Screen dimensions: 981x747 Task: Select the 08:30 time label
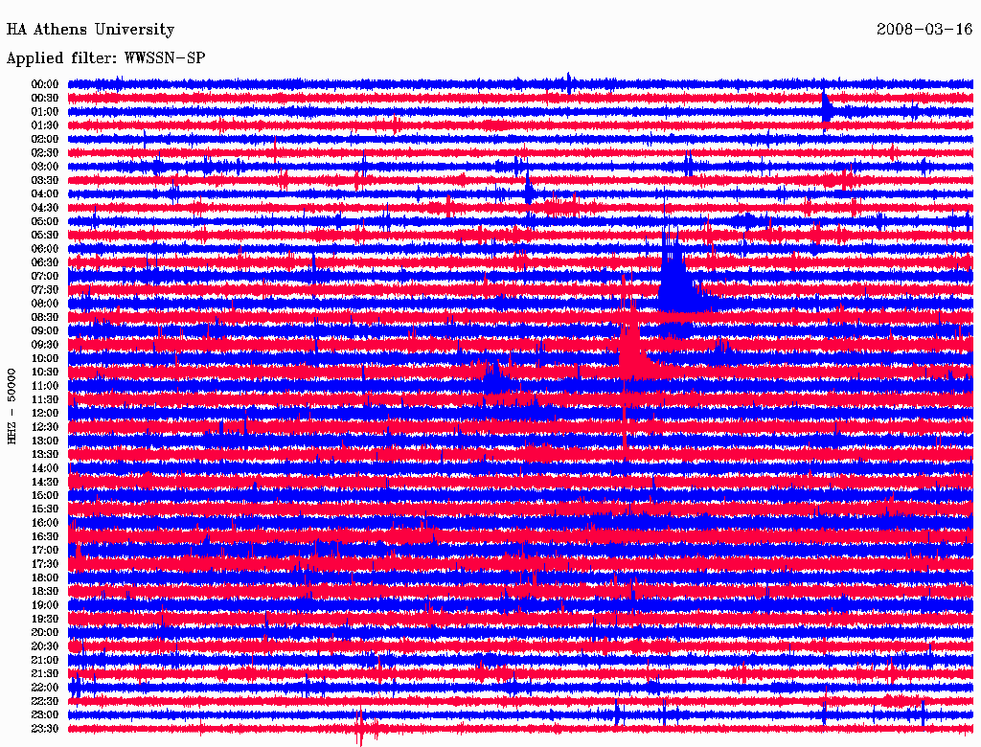(45, 317)
